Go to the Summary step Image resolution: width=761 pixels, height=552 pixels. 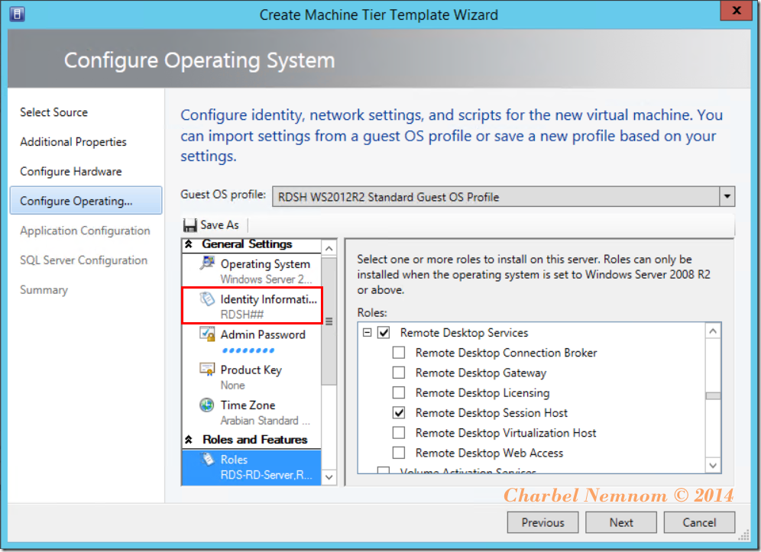[x=44, y=289]
